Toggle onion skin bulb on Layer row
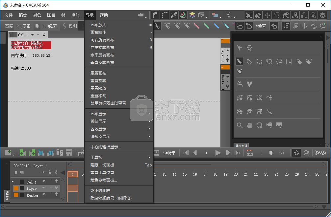The width and height of the screenshot is (331, 217). (x=56, y=188)
